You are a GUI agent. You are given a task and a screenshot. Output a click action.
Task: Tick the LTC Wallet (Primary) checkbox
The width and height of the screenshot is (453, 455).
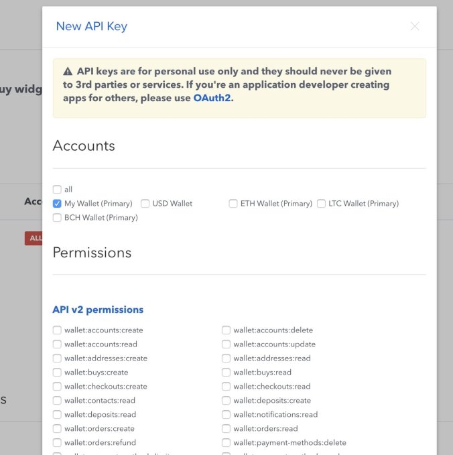322,204
